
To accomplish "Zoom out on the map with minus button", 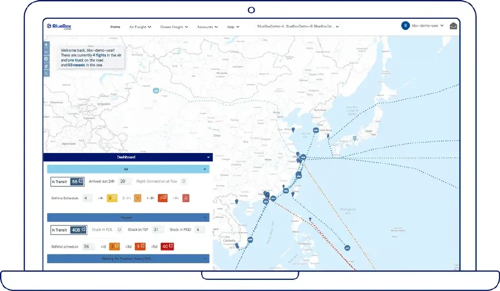I will 46,52.
